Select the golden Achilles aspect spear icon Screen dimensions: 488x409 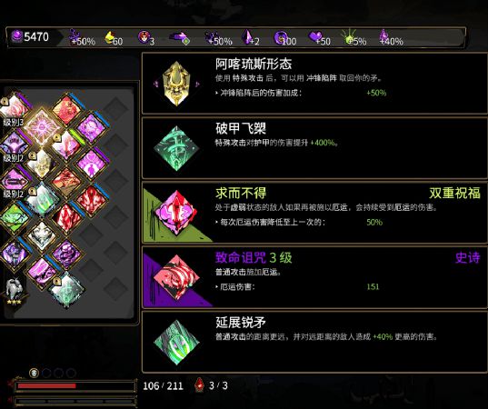tap(176, 84)
